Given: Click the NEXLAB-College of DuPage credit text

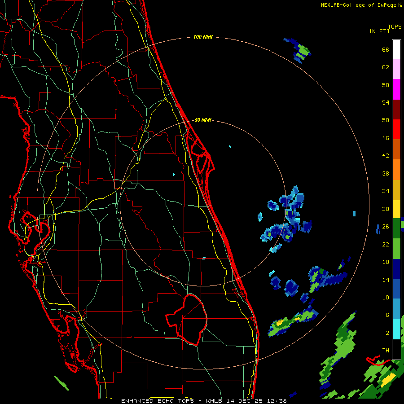Looking at the screenshot, I should point(361,5).
